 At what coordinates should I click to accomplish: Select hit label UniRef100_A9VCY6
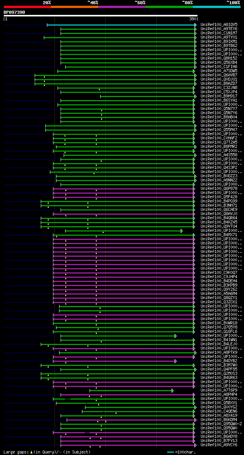coord(219,445)
